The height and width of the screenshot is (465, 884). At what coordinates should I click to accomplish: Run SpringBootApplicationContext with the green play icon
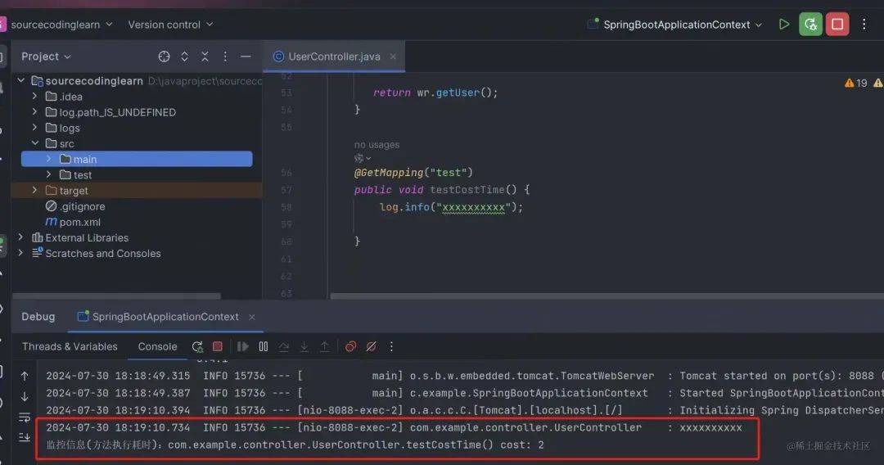coord(783,25)
